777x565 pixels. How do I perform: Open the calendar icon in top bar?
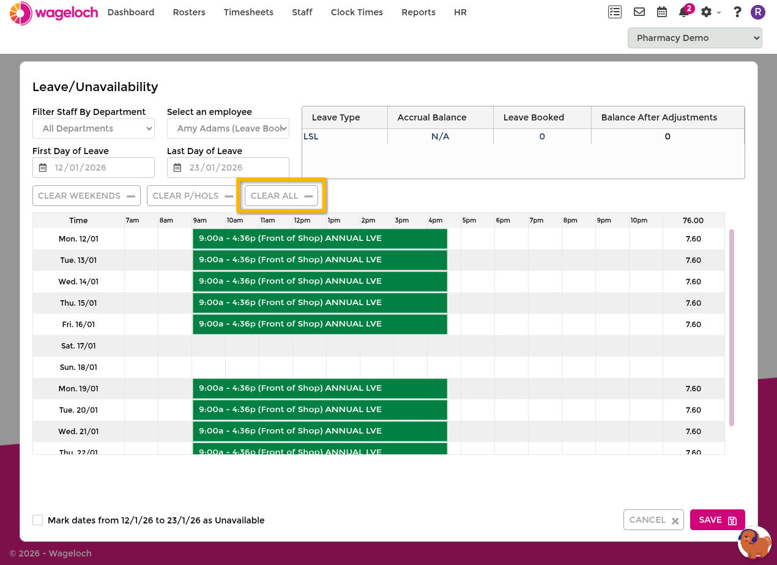662,12
